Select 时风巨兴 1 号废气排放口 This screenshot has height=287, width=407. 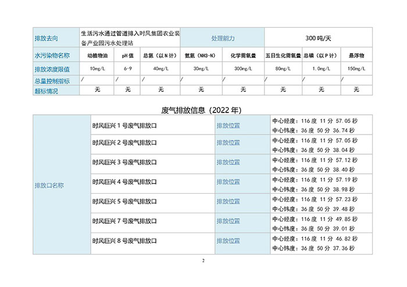[x=124, y=126]
